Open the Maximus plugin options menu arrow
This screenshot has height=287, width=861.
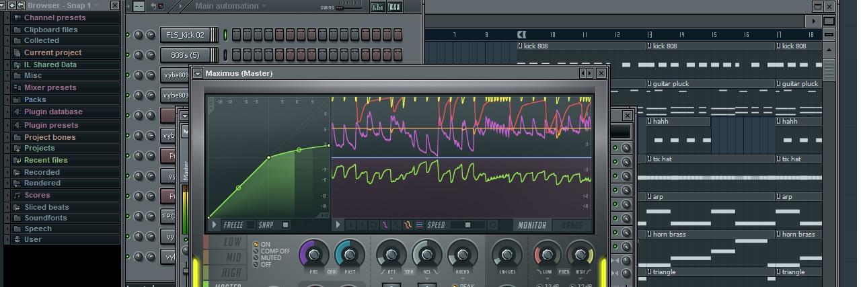click(x=198, y=73)
